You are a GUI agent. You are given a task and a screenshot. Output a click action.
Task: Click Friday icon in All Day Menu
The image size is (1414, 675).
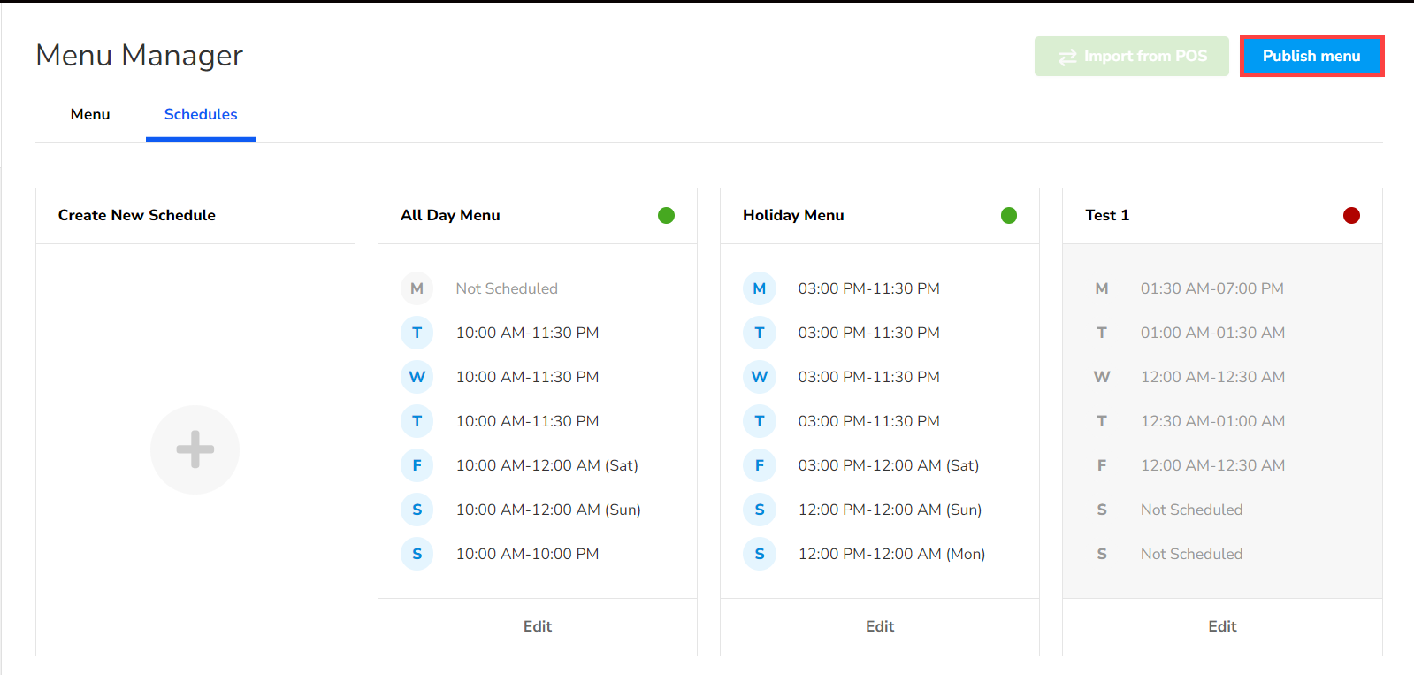coord(417,465)
